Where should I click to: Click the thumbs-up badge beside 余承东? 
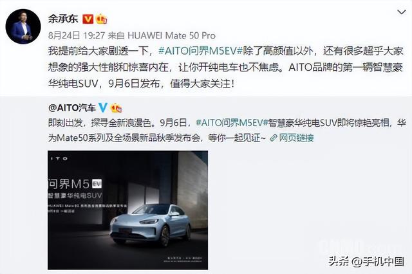click(102, 19)
